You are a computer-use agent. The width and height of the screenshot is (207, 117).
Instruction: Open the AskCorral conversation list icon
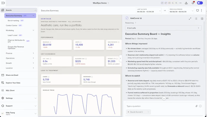(x=196, y=19)
